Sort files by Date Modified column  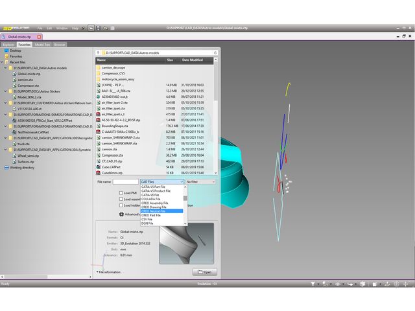point(193,60)
